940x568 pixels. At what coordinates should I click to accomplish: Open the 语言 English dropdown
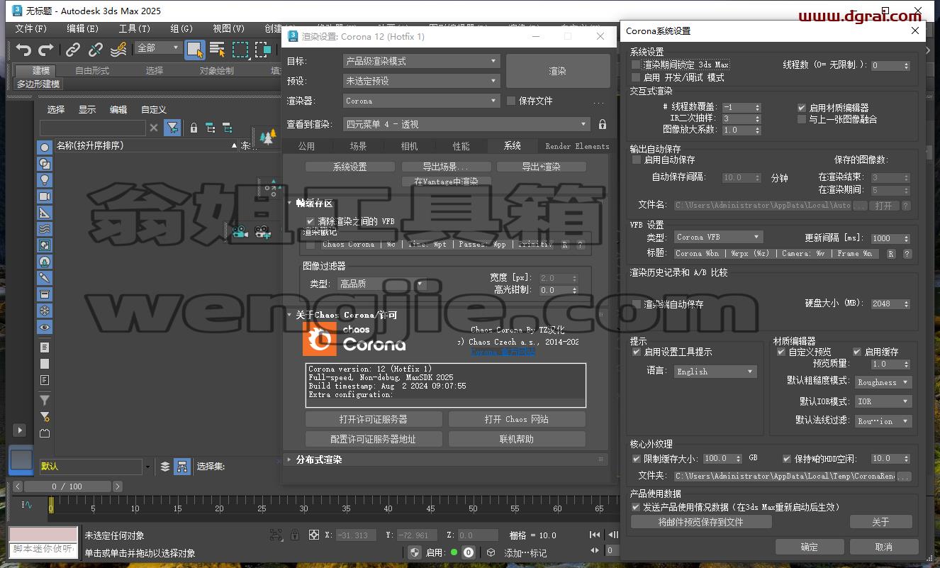[715, 372]
